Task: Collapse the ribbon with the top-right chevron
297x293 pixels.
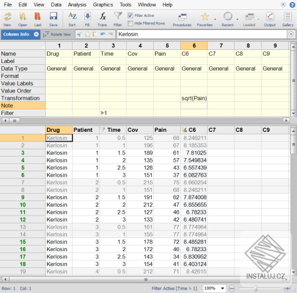Action: pos(283,4)
